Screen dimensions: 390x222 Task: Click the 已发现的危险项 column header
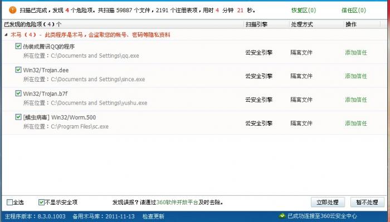point(32,24)
